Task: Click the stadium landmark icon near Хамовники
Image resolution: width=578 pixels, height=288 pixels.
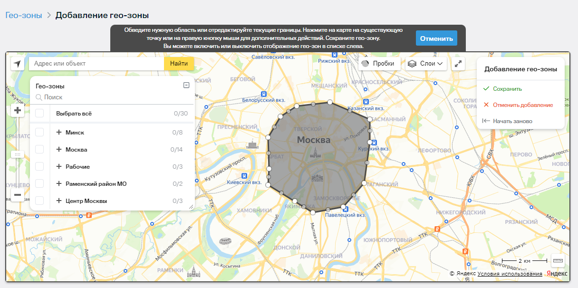Action: (x=225, y=241)
